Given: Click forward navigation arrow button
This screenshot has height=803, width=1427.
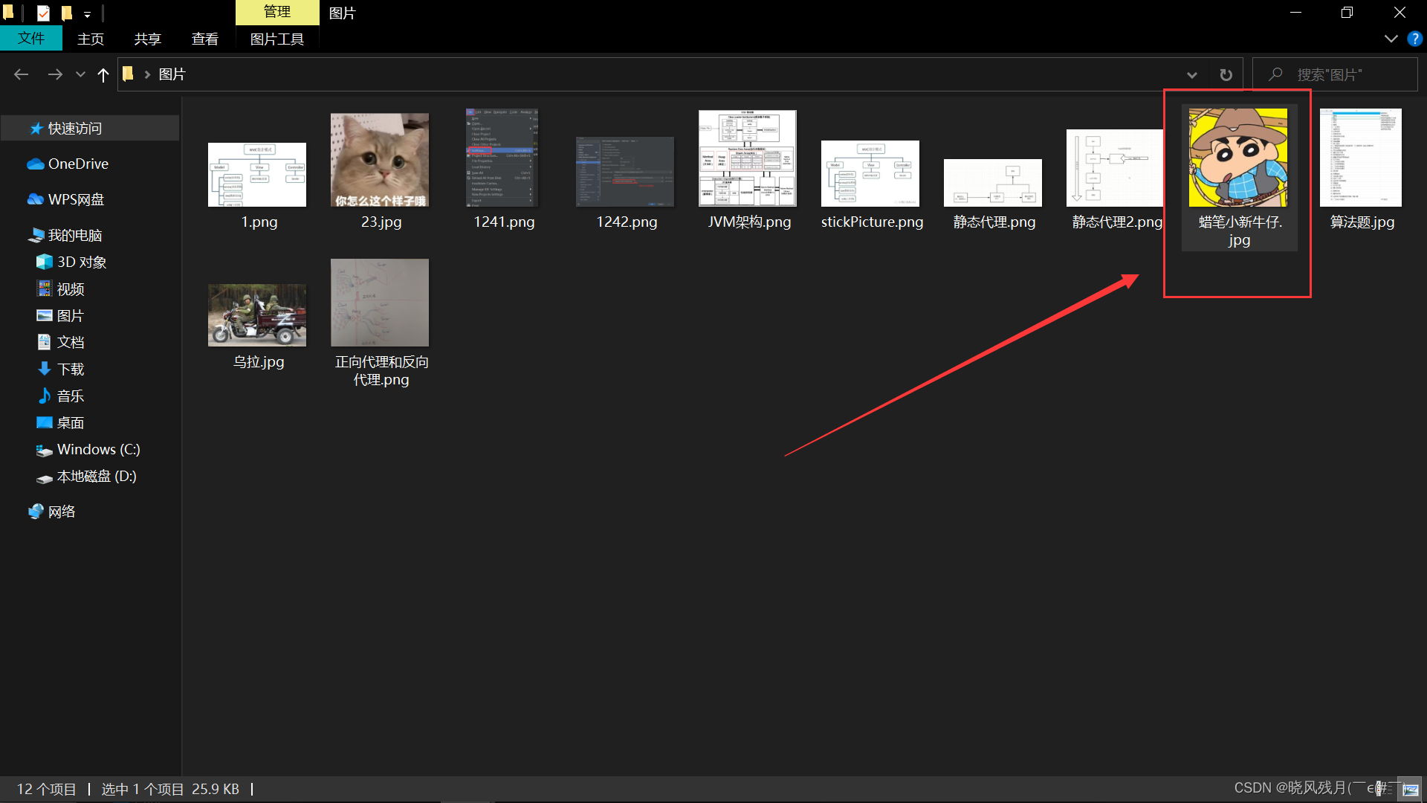Looking at the screenshot, I should pyautogui.click(x=54, y=74).
